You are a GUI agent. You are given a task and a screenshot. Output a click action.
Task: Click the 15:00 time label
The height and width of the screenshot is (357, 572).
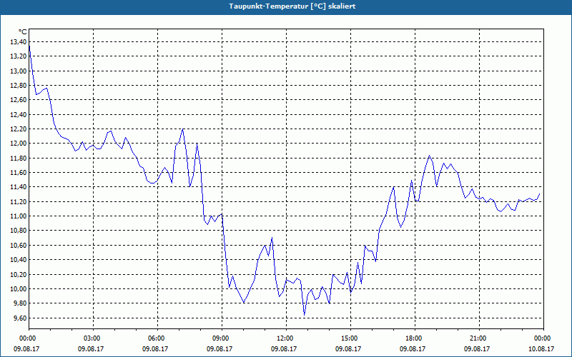(350, 338)
